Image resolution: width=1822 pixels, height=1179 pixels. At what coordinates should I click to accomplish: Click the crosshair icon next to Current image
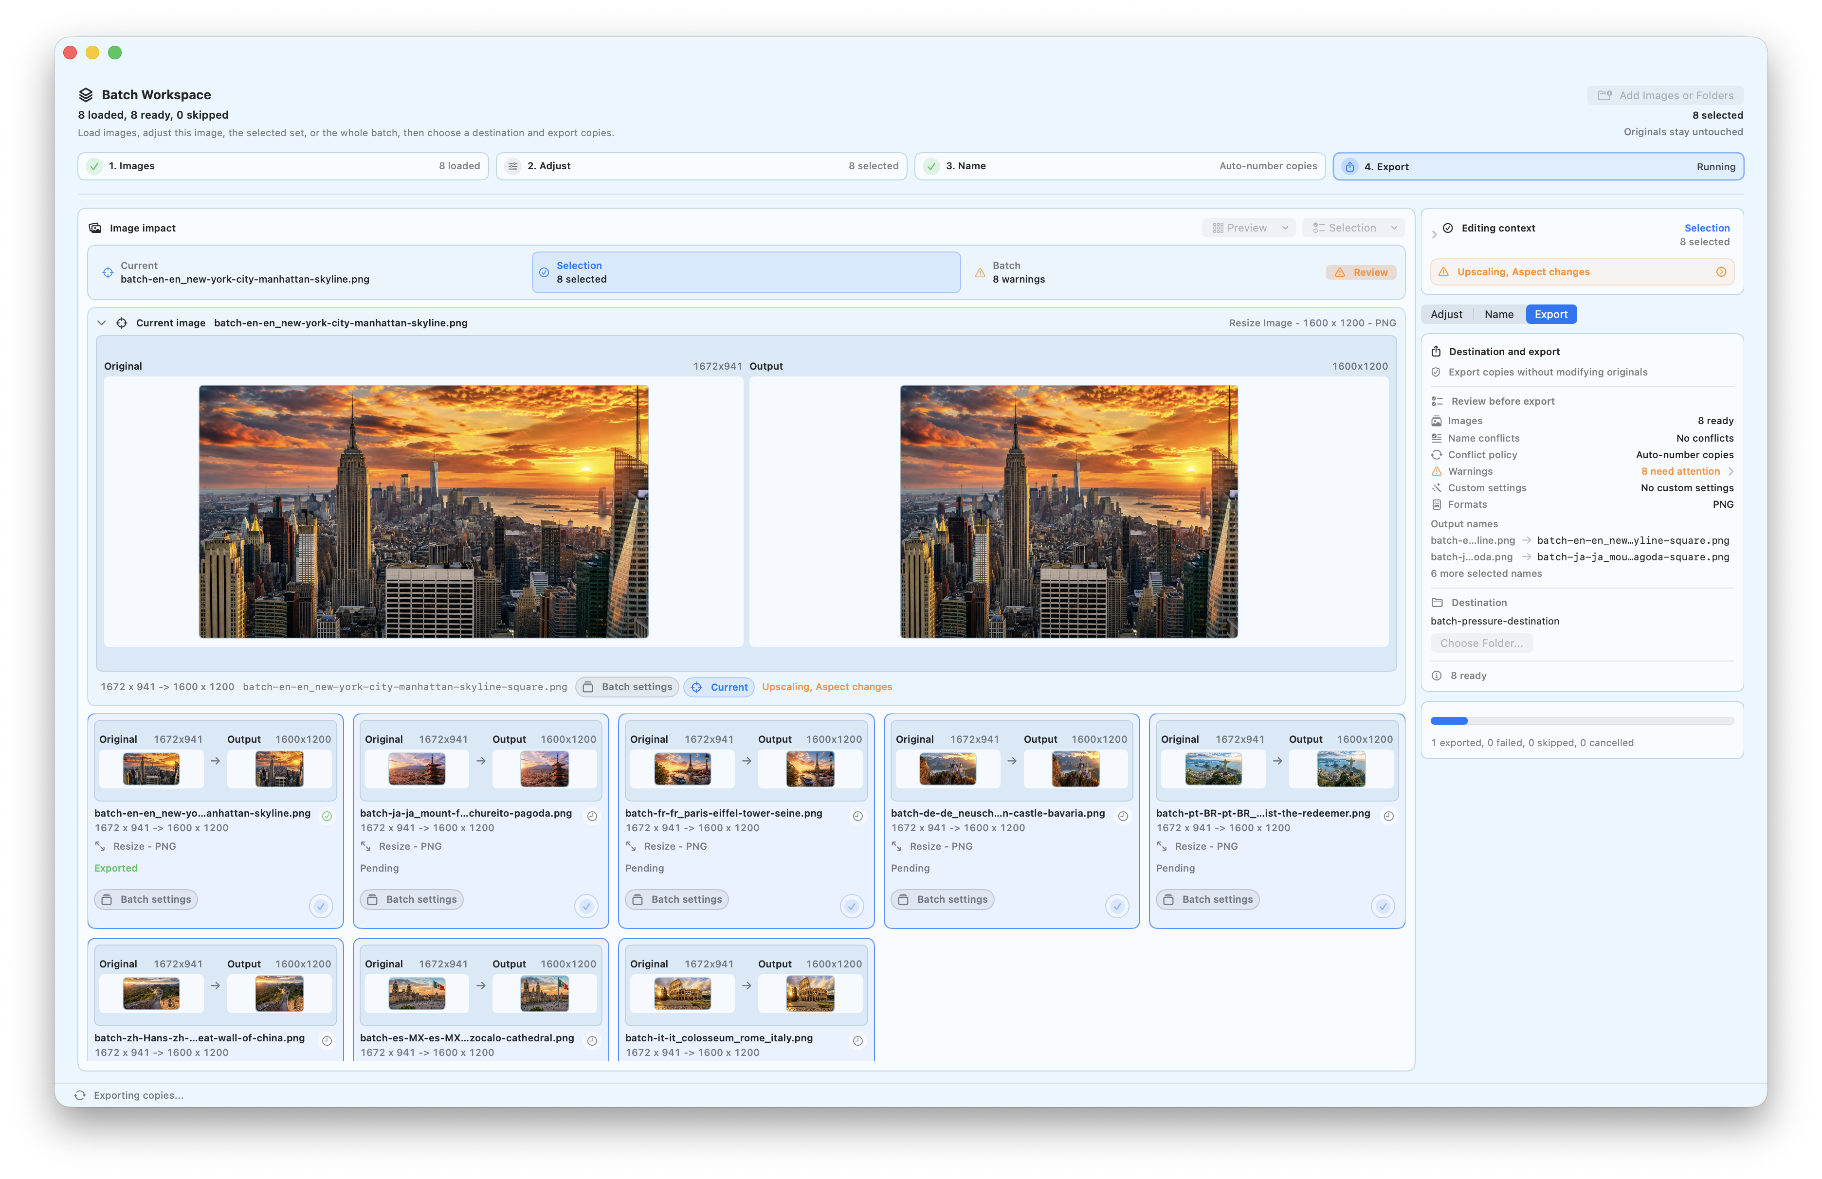pyautogui.click(x=121, y=323)
